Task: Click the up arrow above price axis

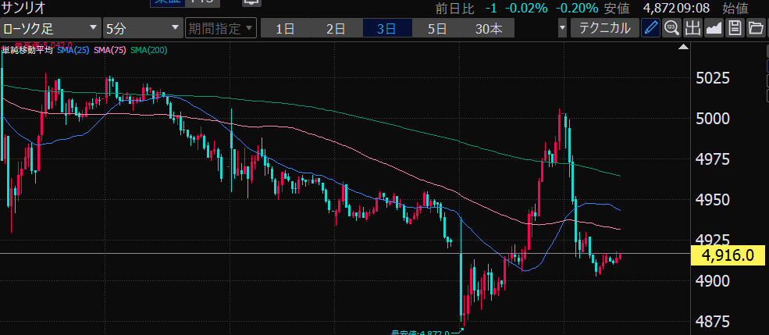Action: 684,48
